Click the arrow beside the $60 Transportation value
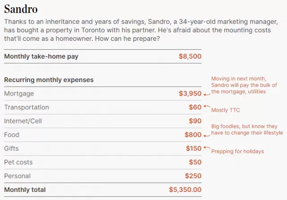The width and height of the screenshot is (287, 200). (207, 106)
